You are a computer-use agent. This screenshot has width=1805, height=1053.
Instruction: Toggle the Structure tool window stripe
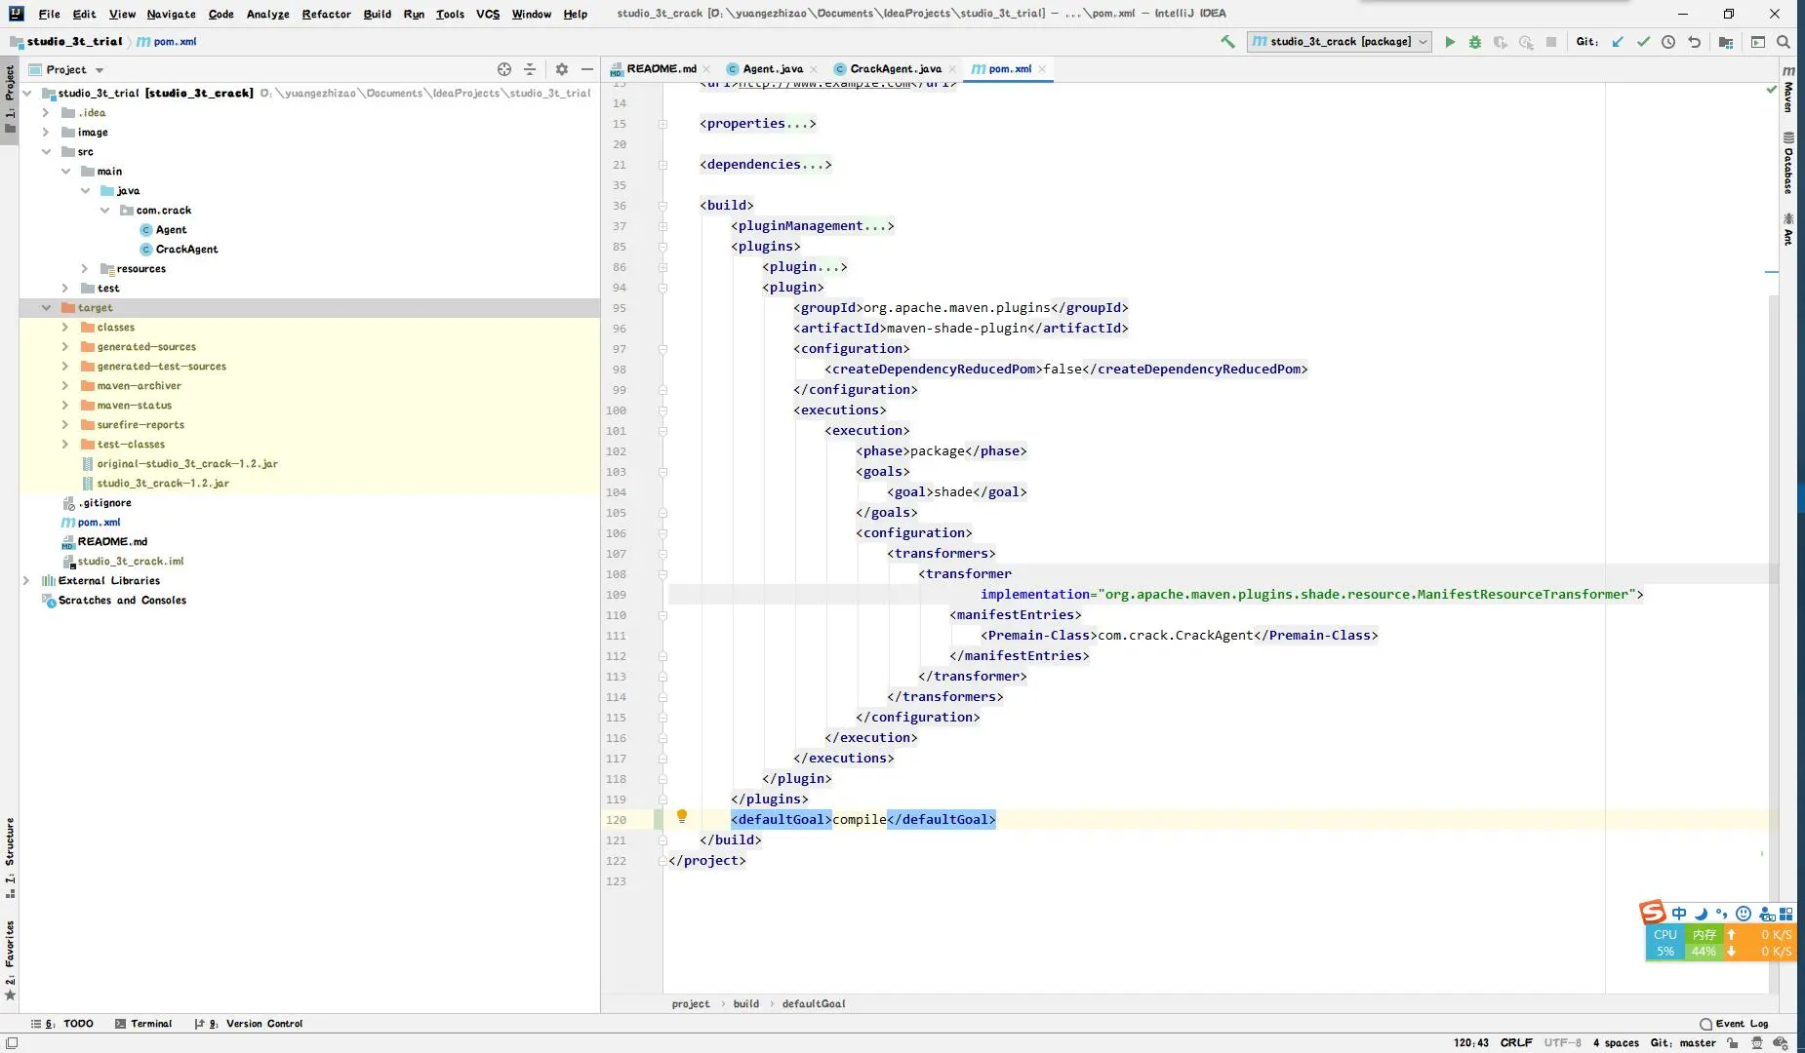point(10,858)
